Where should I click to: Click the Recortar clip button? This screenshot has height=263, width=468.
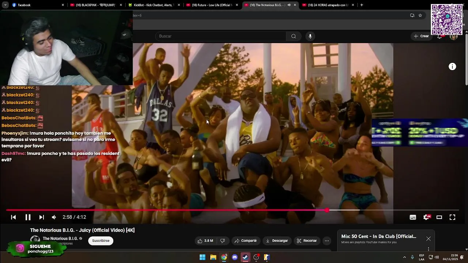pyautogui.click(x=307, y=241)
